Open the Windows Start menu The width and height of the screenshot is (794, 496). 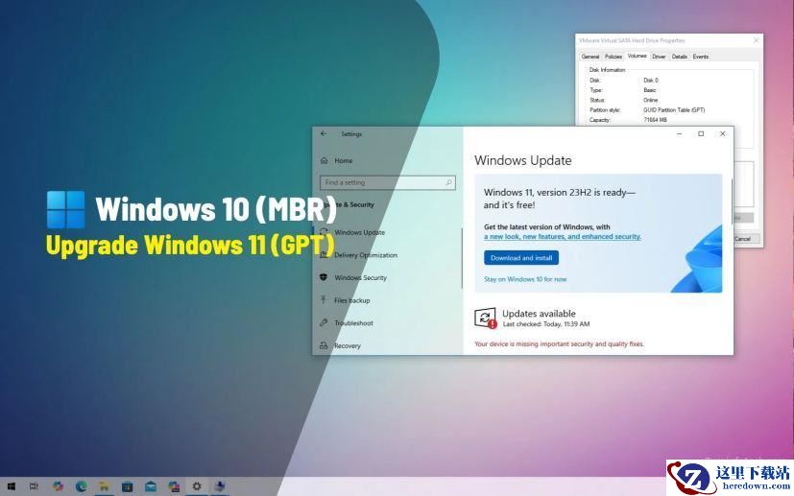click(x=11, y=486)
